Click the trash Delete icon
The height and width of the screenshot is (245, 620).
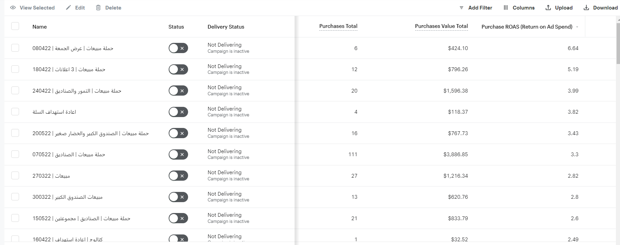point(98,7)
